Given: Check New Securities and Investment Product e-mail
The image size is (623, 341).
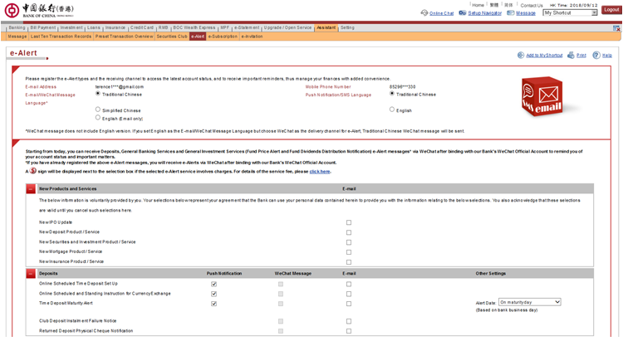Looking at the screenshot, I should click(x=349, y=242).
